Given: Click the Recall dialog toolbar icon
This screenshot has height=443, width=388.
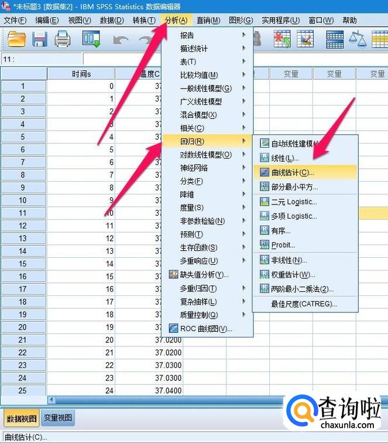Looking at the screenshot, I should [x=91, y=39].
